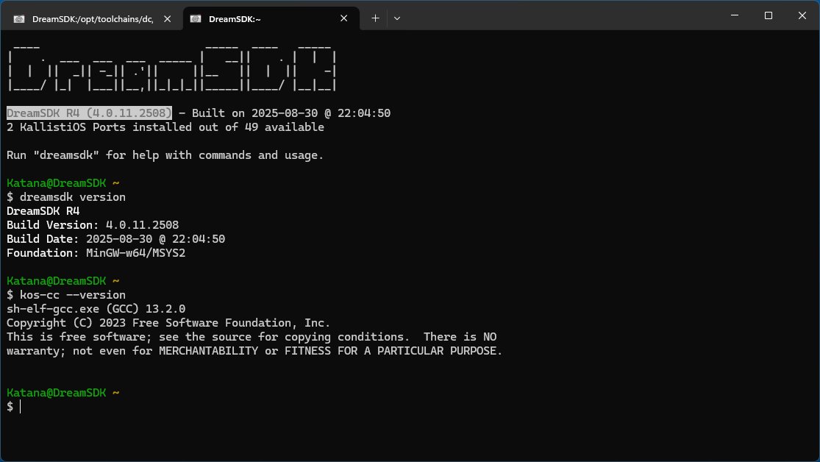Click the 'DreamSDK R4' output line below command

tap(43, 211)
